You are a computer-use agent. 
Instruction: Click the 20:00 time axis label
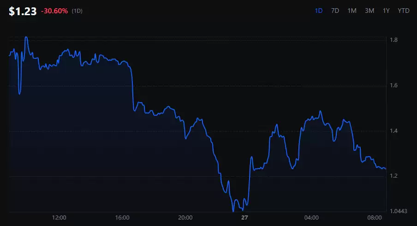click(x=185, y=218)
